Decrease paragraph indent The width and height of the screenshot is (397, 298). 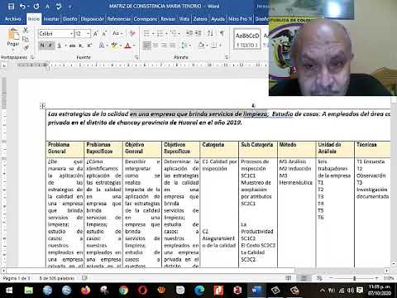pos(189,33)
